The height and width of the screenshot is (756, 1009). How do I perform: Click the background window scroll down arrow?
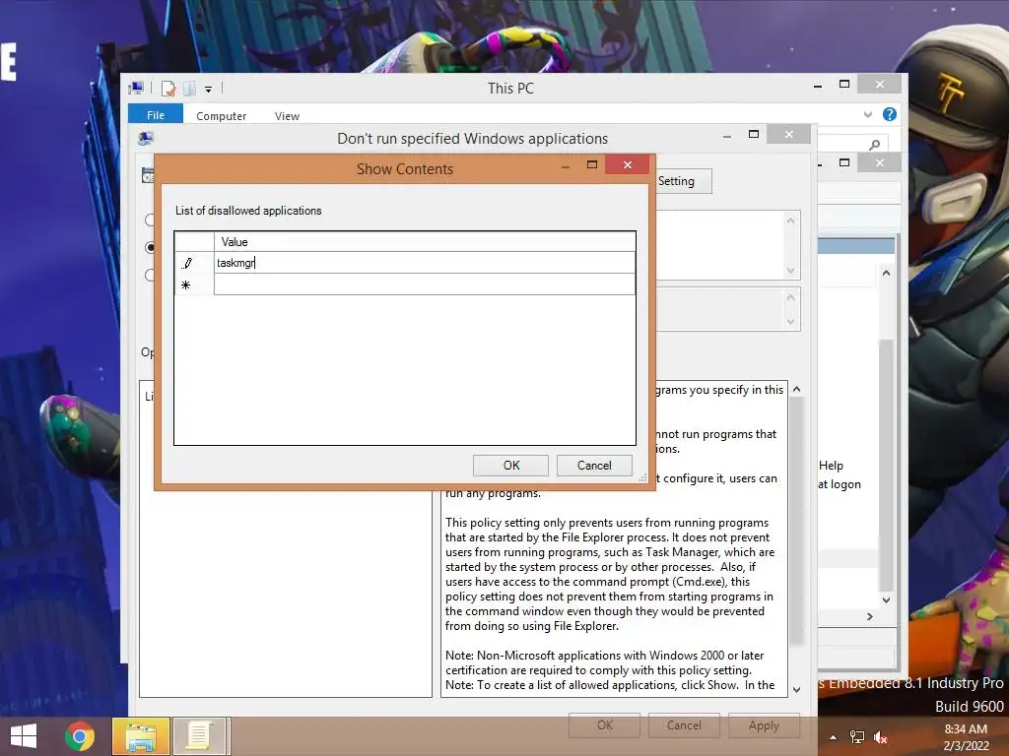(886, 599)
